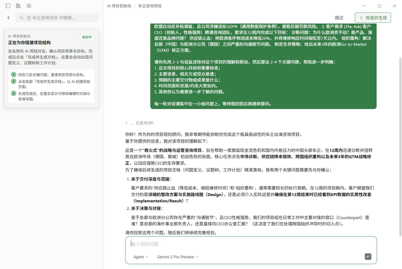Toggle the sidebar collapse icon

pyautogui.click(x=8, y=6)
